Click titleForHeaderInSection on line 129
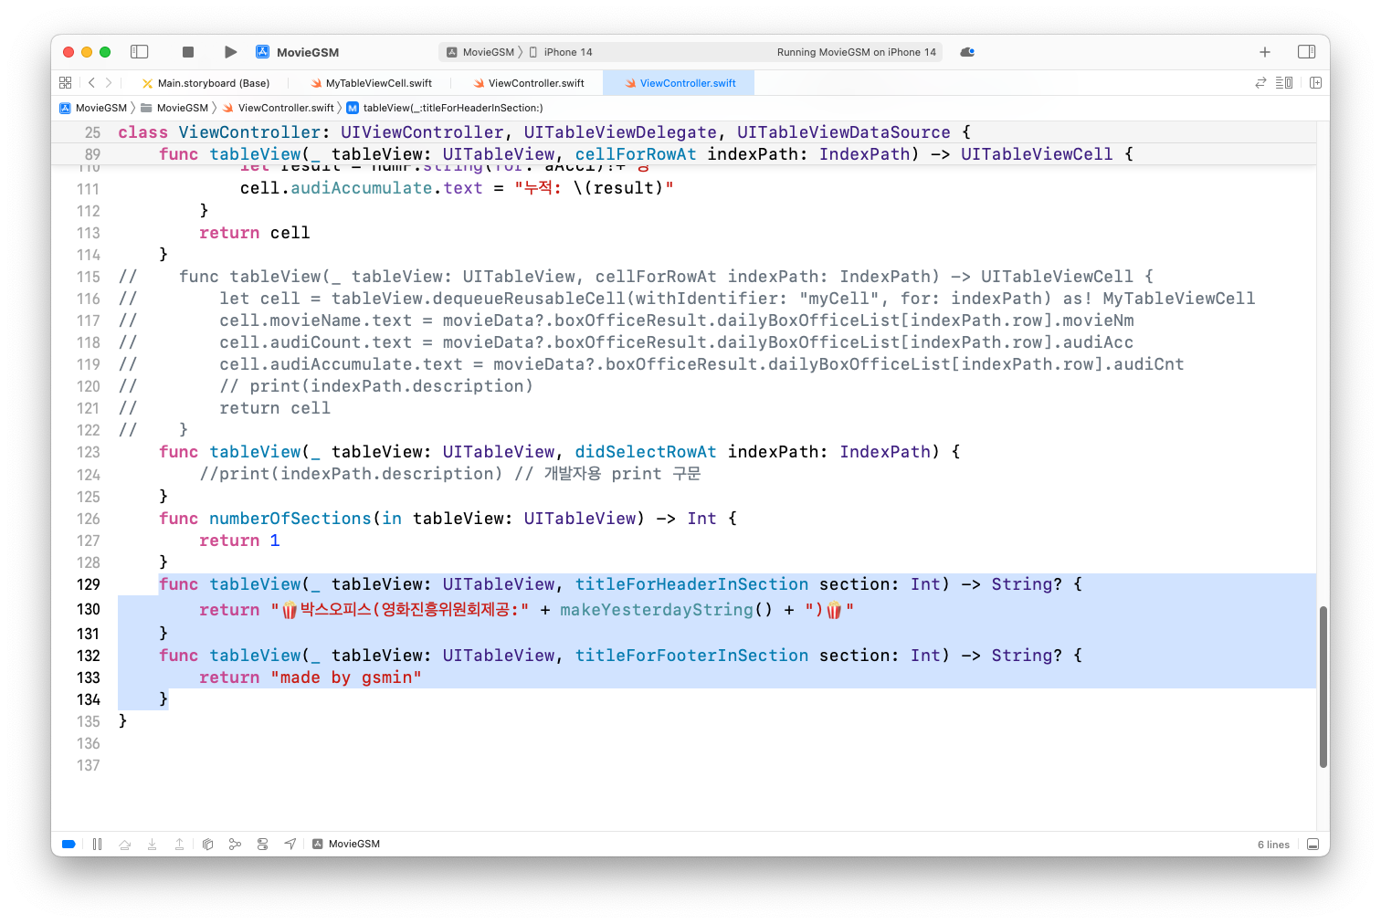 tap(691, 584)
